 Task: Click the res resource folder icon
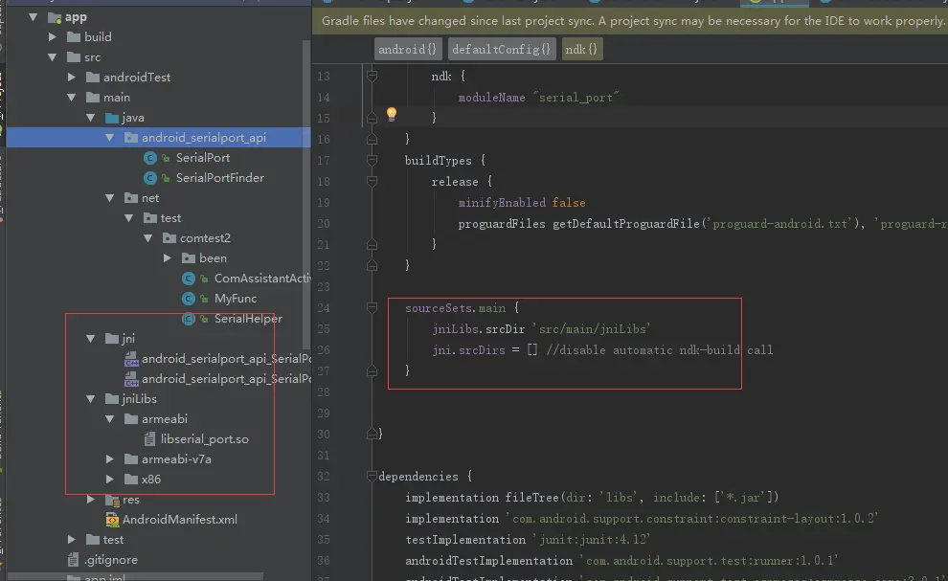tap(112, 500)
